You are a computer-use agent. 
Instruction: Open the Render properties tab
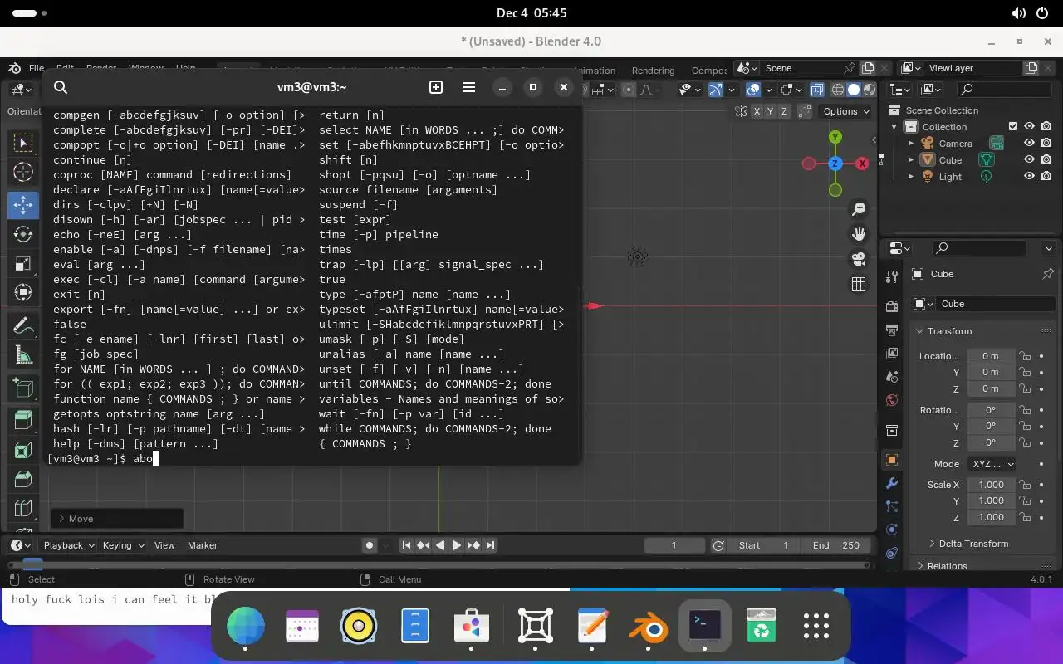[x=892, y=307]
